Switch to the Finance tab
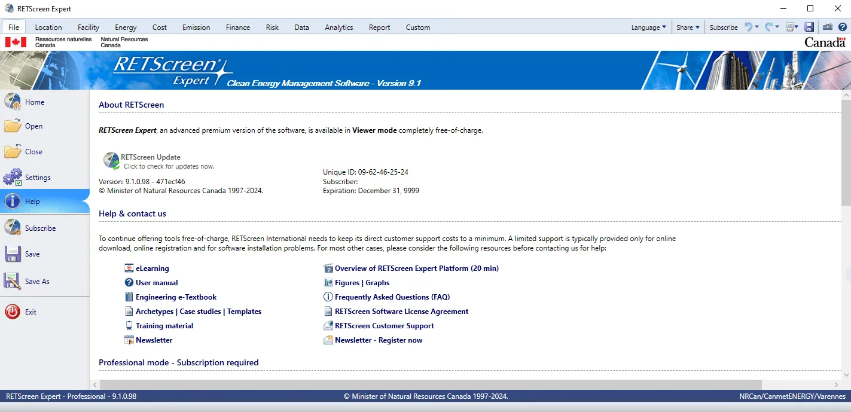 [x=238, y=28]
